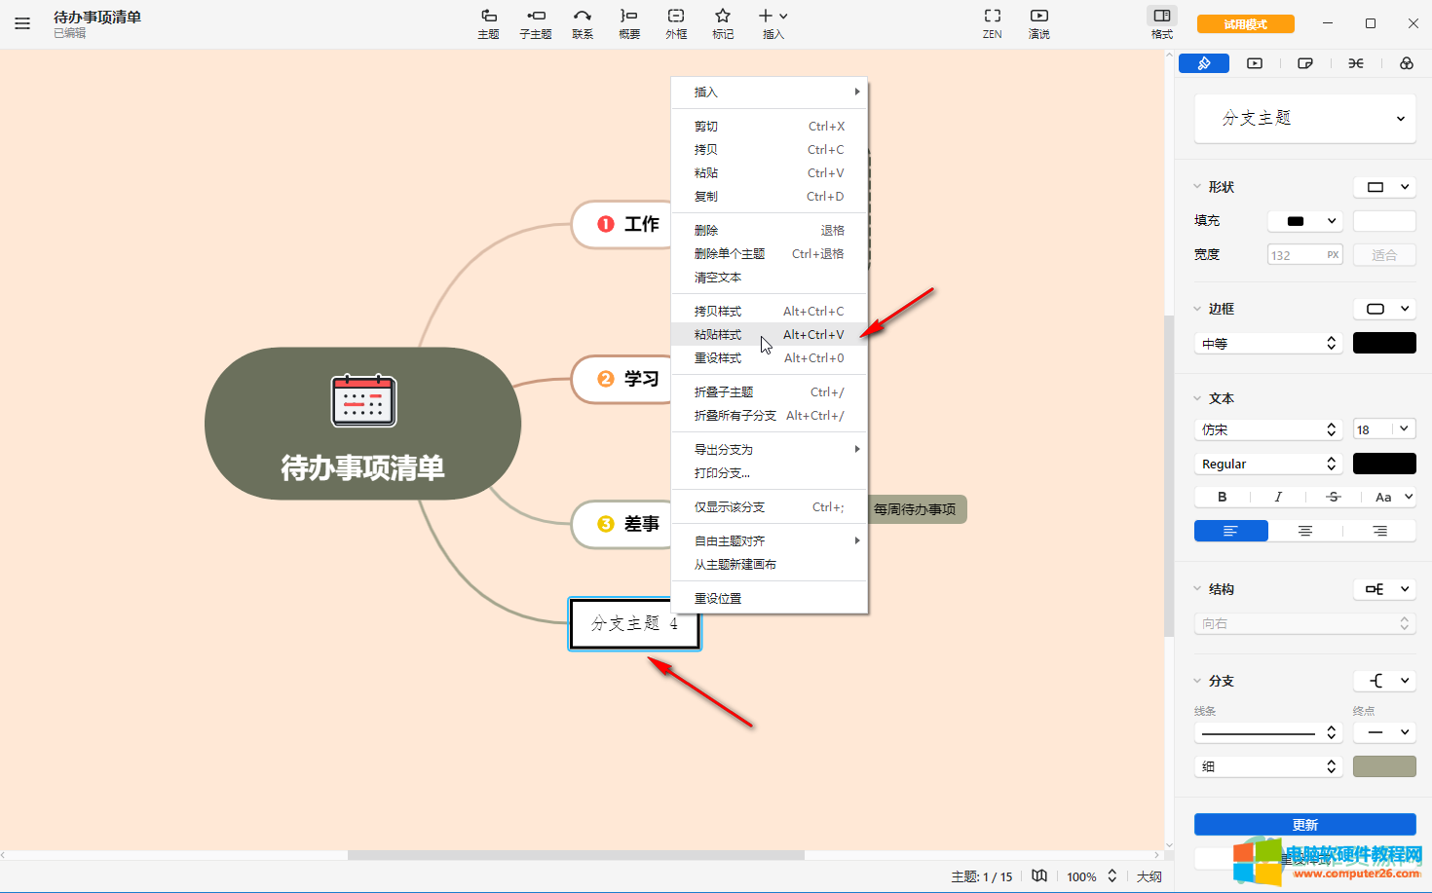This screenshot has width=1432, height=893.
Task: Switch to 大纲 outline view
Action: [x=1149, y=876]
